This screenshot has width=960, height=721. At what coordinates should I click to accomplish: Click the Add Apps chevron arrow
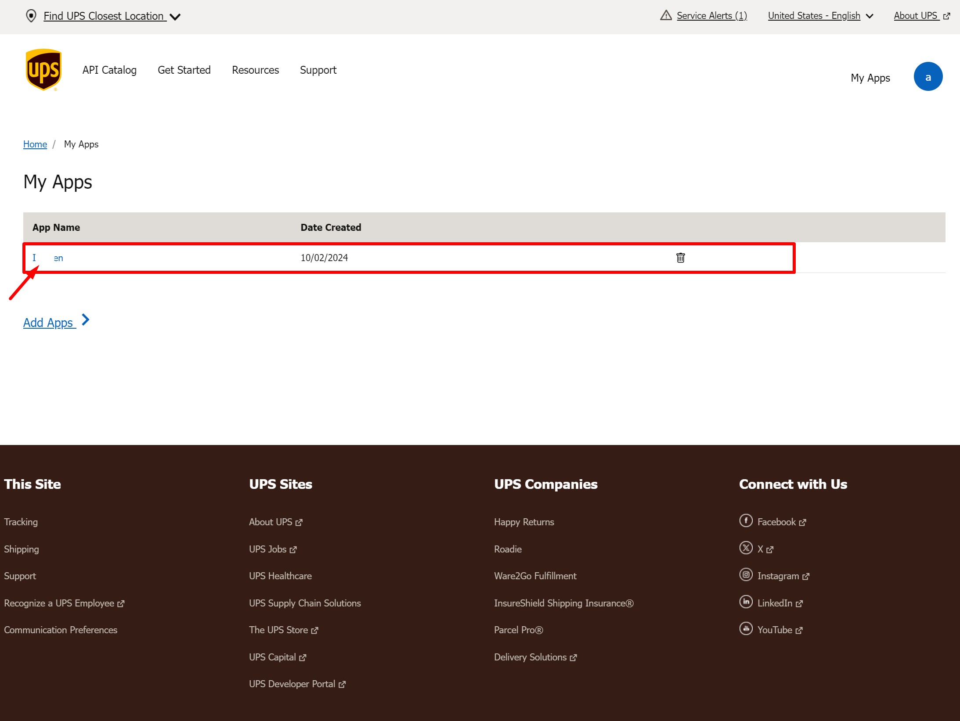click(x=86, y=320)
